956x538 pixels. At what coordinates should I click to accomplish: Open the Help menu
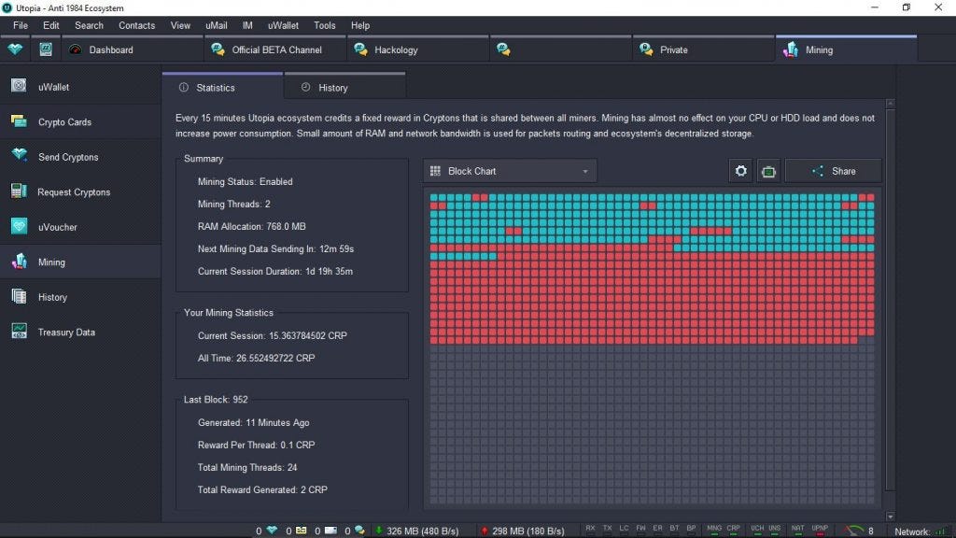pos(360,25)
